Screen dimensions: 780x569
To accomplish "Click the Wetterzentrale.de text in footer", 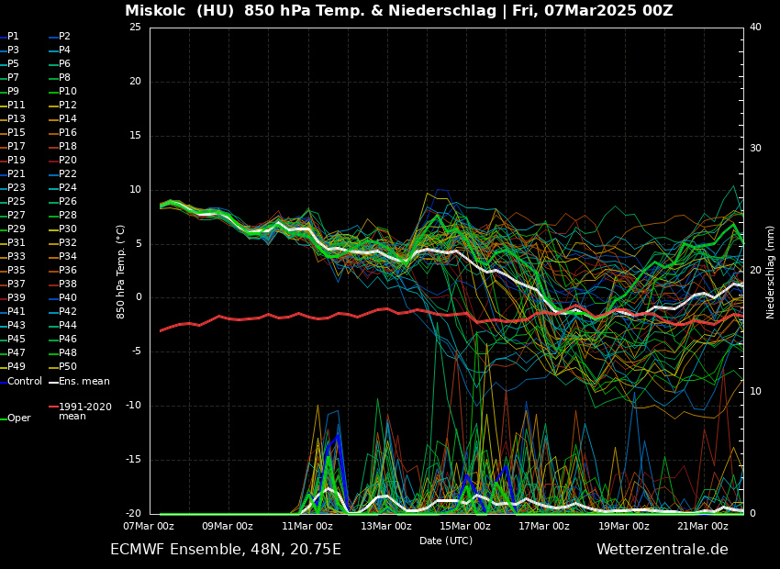I will (x=662, y=549).
